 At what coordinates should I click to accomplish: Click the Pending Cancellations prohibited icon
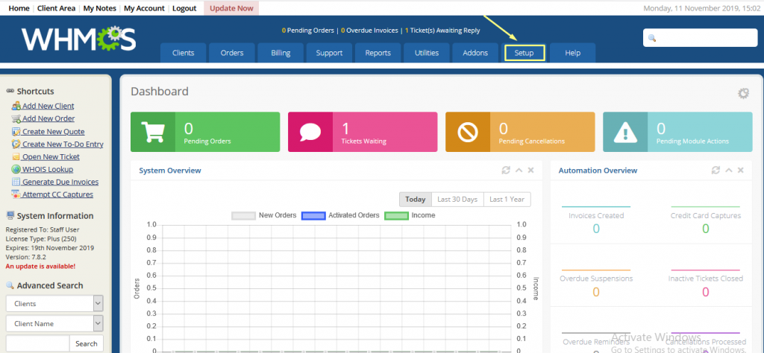click(468, 132)
